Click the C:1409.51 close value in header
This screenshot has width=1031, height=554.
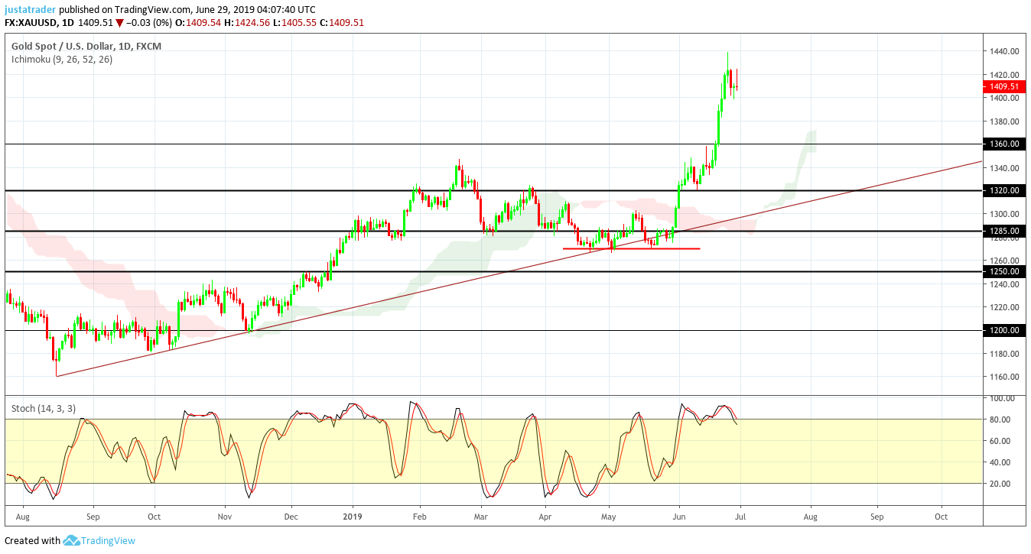[342, 23]
